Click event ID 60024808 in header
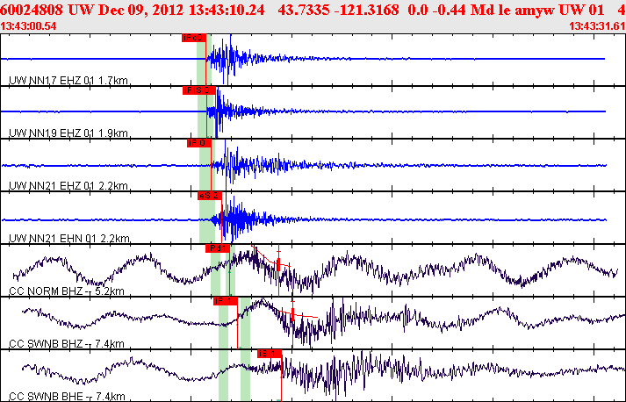 click(32, 10)
